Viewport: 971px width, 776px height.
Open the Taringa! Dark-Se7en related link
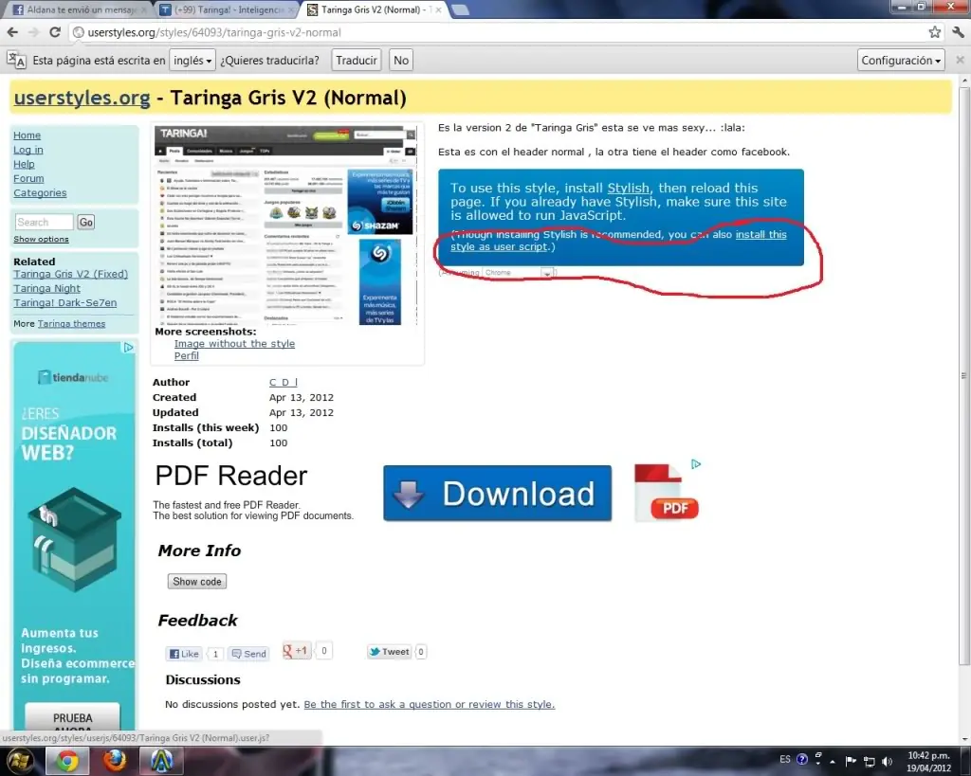coord(65,302)
